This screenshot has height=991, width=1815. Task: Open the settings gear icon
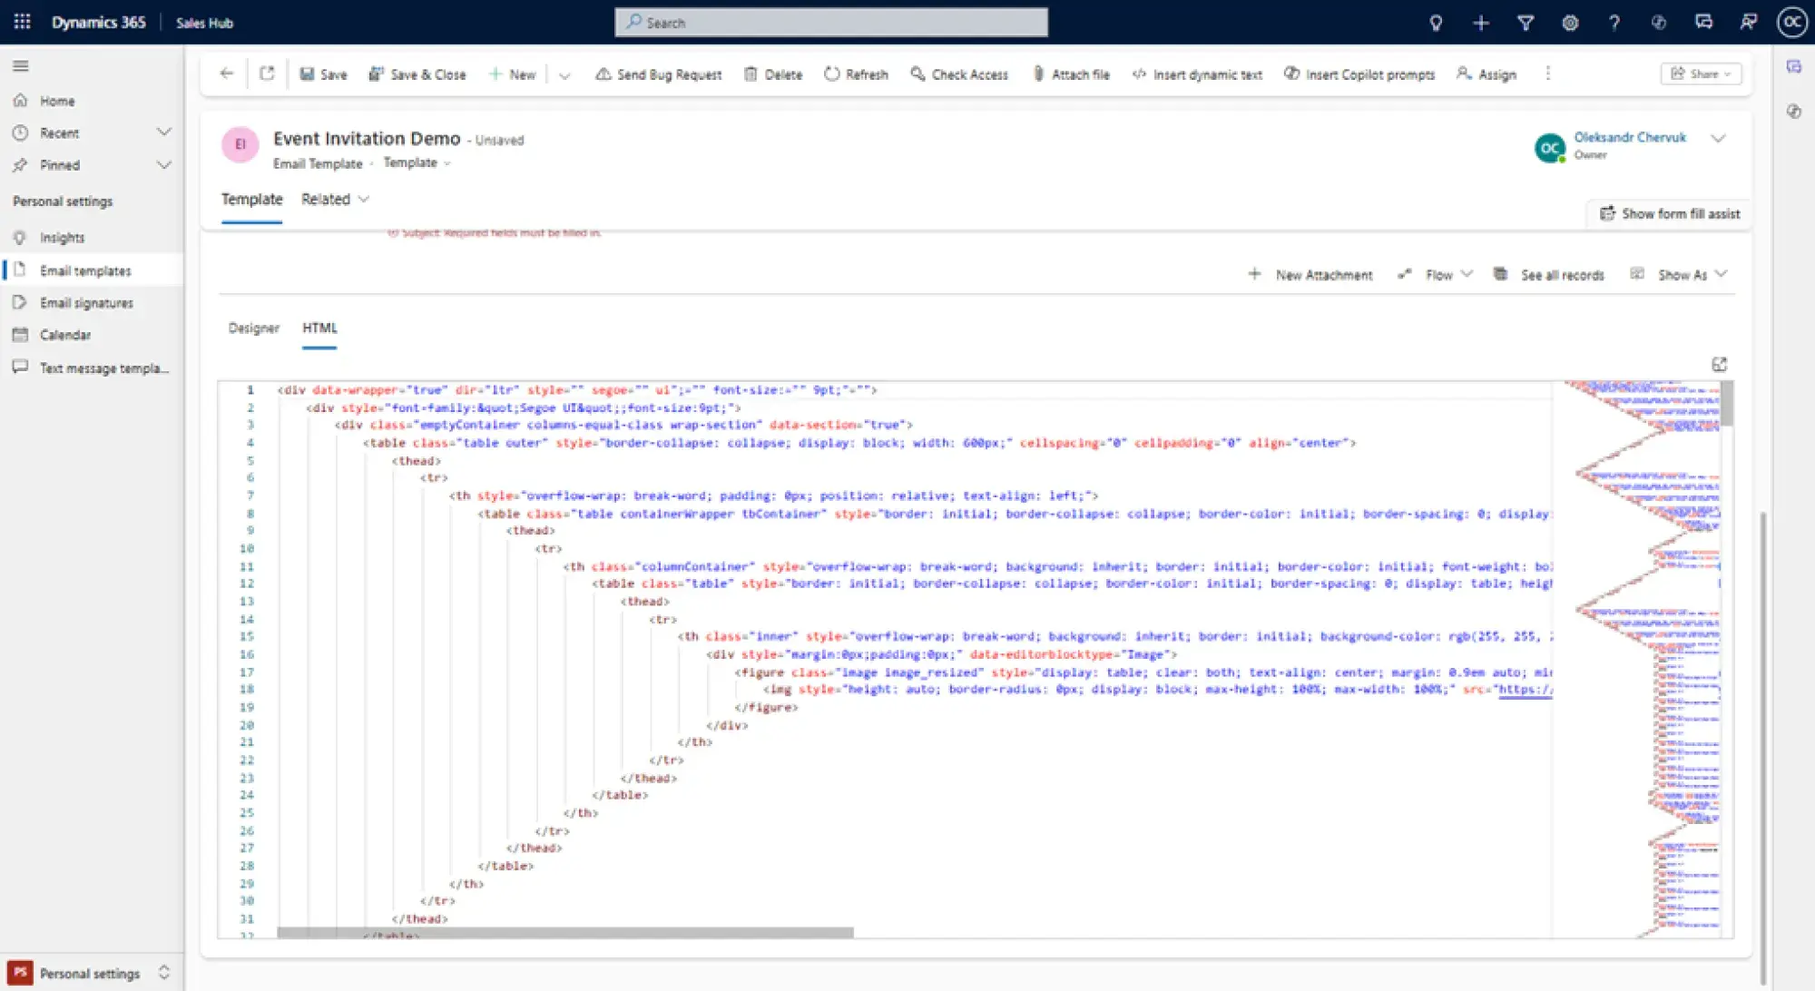click(x=1570, y=23)
